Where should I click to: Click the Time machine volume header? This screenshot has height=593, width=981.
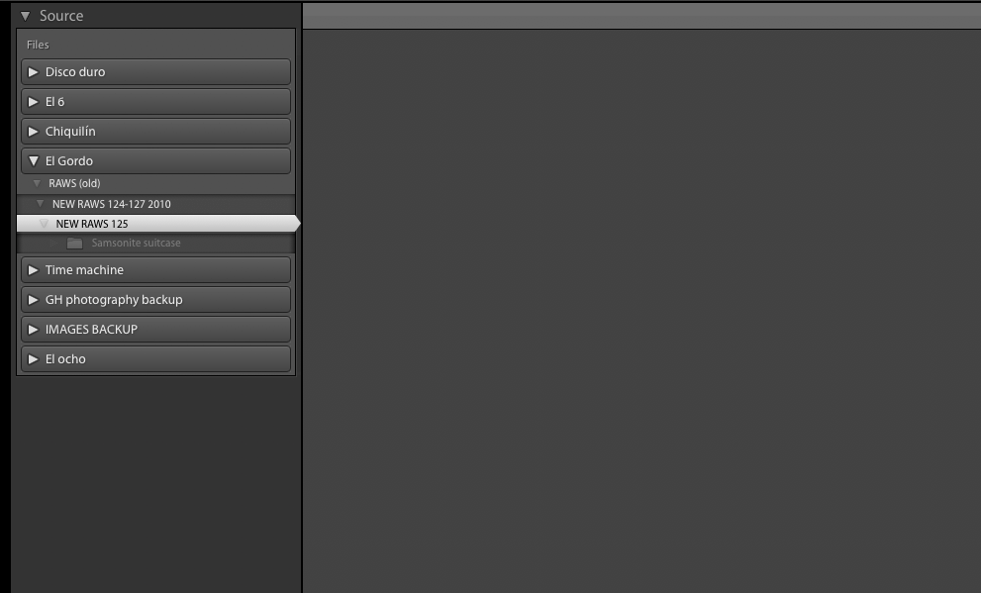pyautogui.click(x=155, y=270)
